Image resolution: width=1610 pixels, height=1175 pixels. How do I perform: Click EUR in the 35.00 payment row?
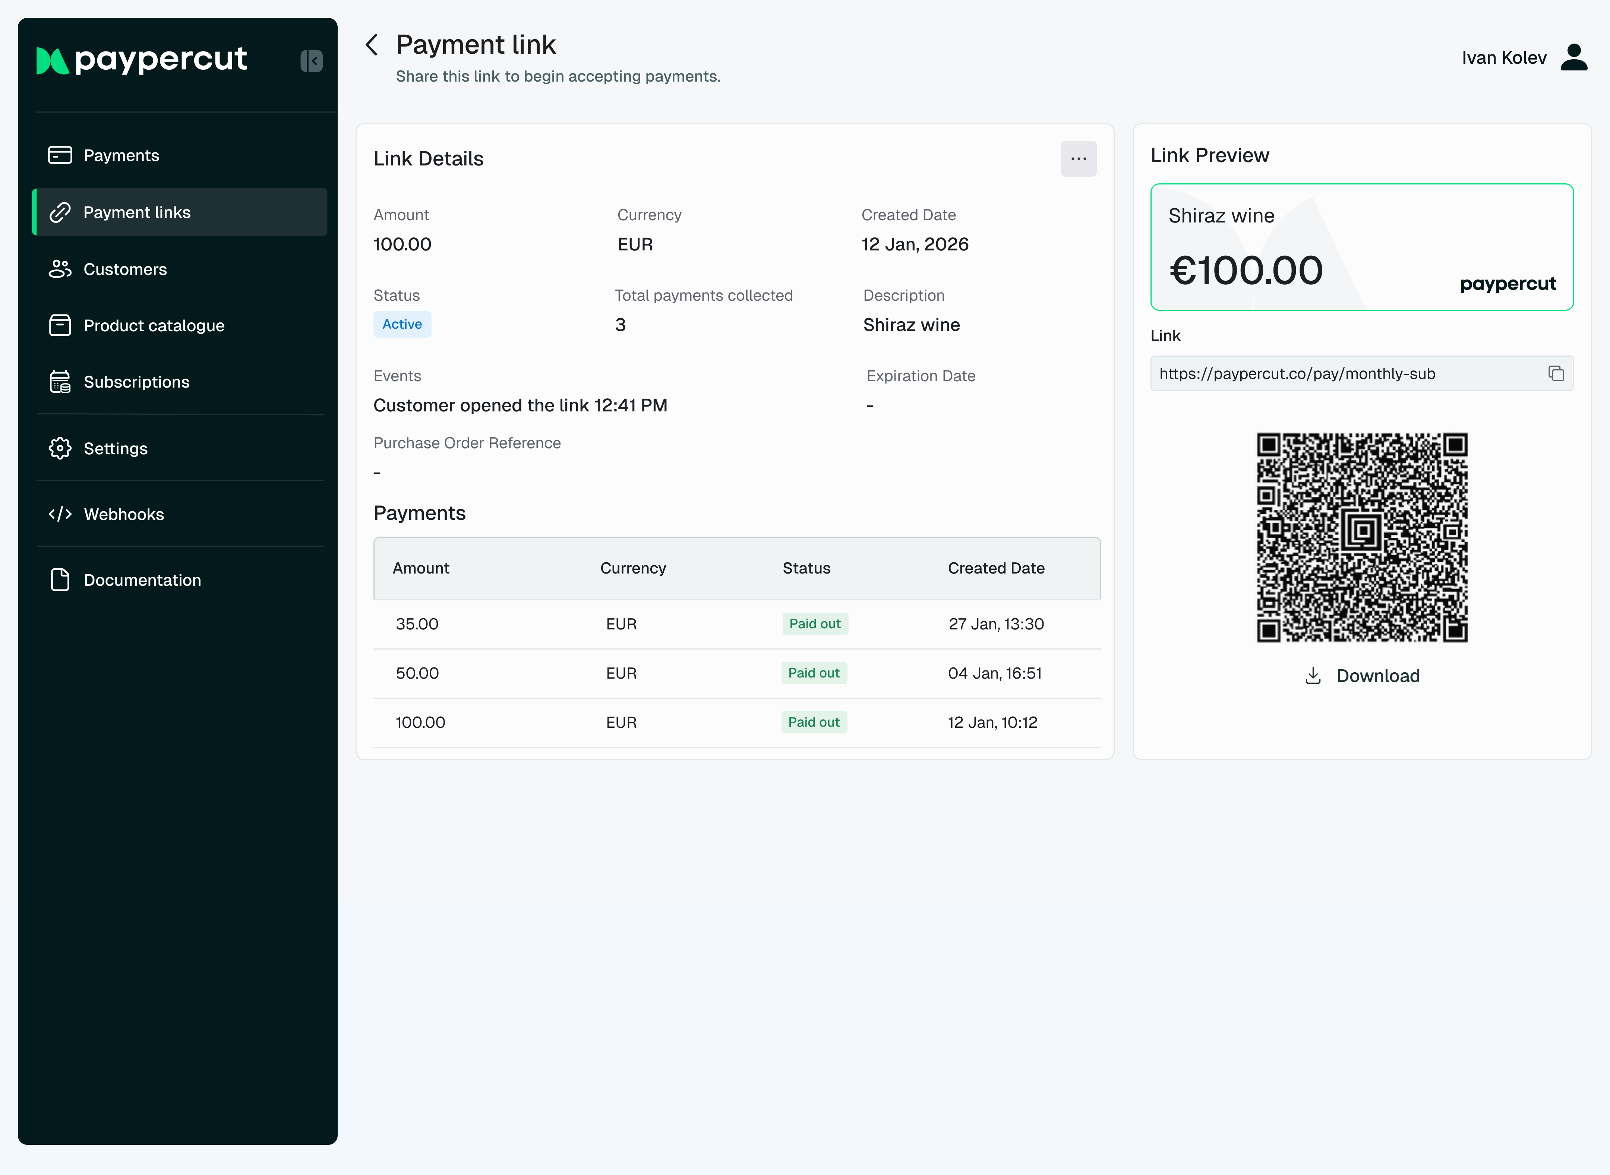(621, 624)
